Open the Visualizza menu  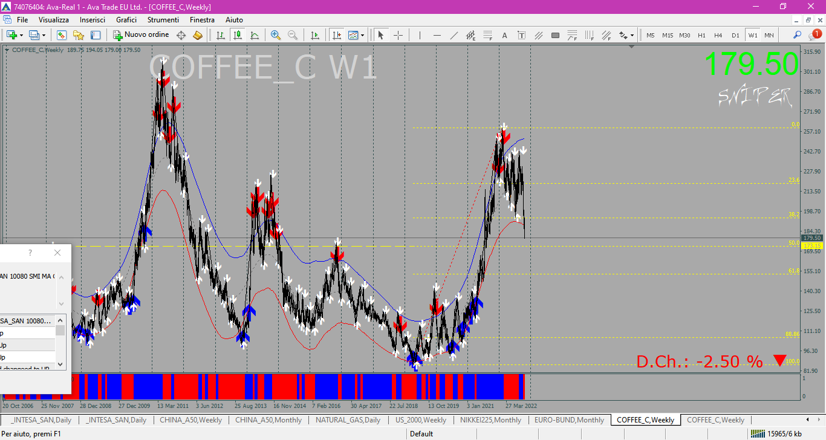[54, 20]
